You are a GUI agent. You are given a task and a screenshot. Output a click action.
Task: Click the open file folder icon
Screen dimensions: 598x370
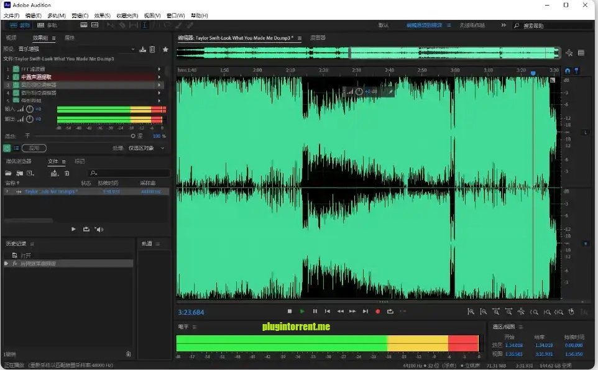tap(8, 173)
